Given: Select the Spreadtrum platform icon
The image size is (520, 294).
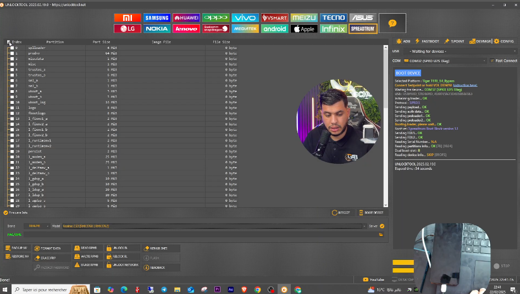Looking at the screenshot, I should click(x=363, y=29).
